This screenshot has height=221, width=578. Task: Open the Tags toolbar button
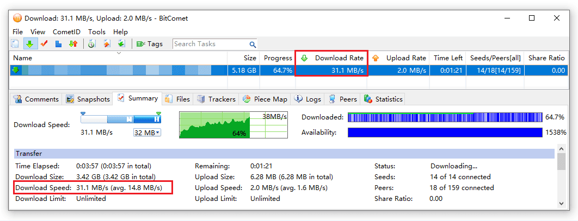[x=149, y=44]
